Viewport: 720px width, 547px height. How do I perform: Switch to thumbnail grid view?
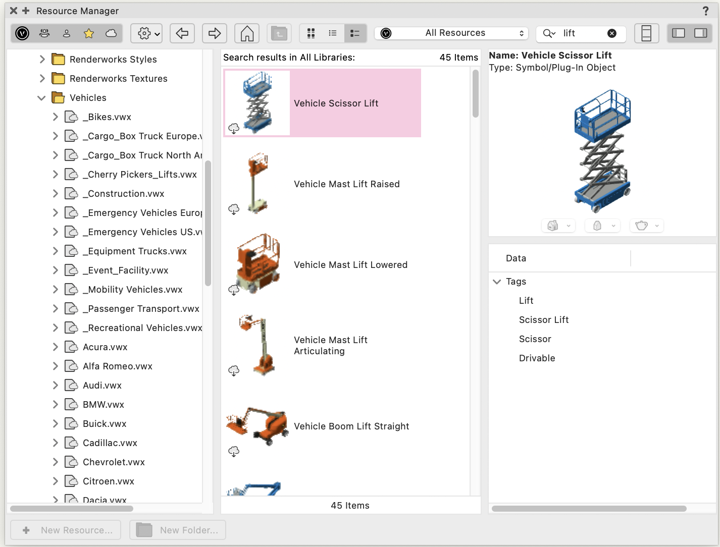(311, 33)
